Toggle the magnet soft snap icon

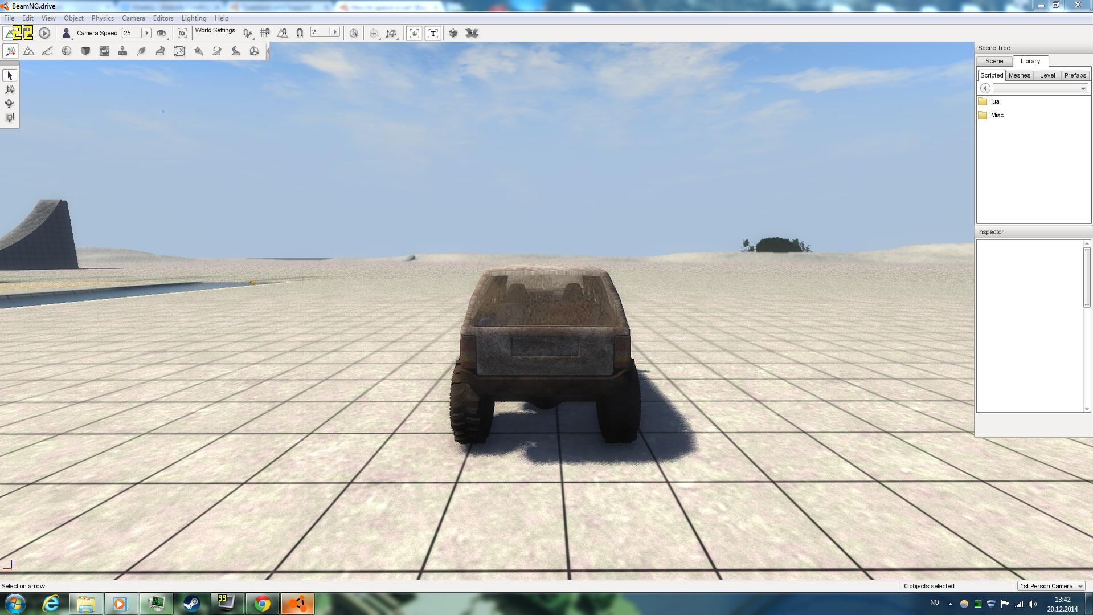pos(300,33)
